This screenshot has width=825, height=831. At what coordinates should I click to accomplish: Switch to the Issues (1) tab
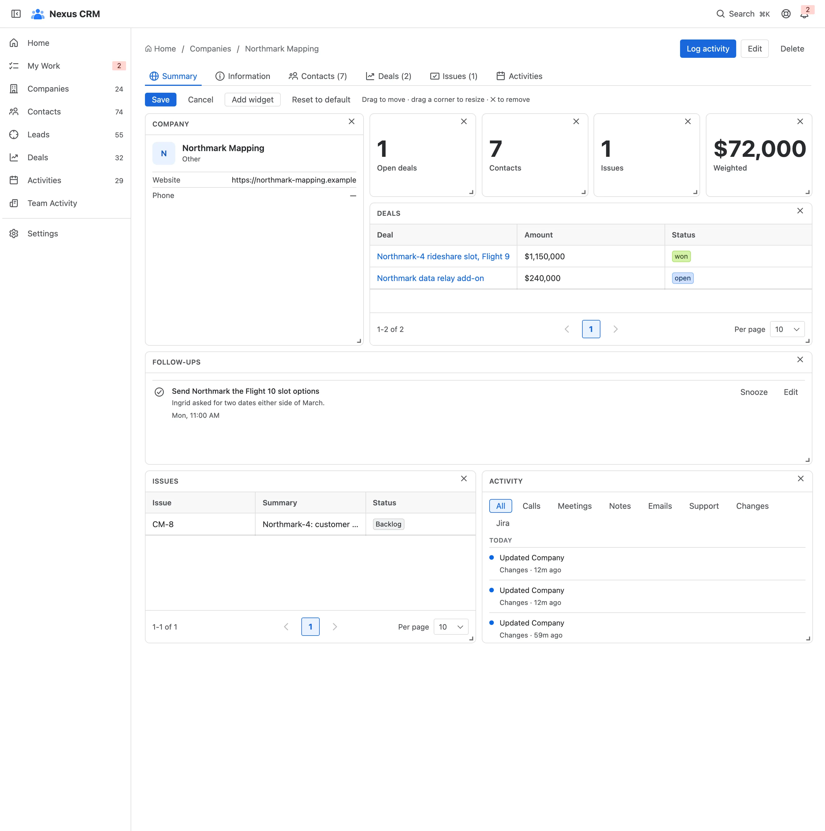pos(454,76)
